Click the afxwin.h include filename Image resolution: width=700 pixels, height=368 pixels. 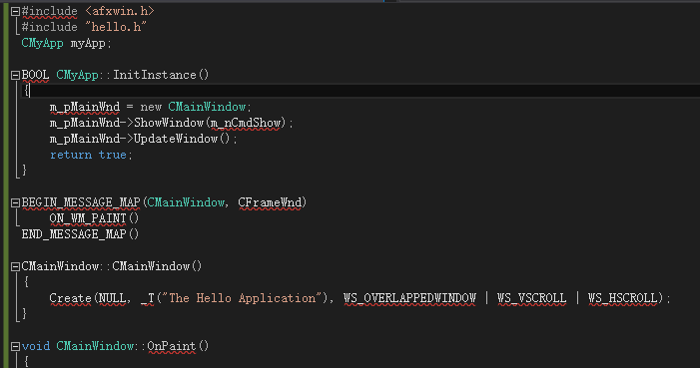(120, 11)
